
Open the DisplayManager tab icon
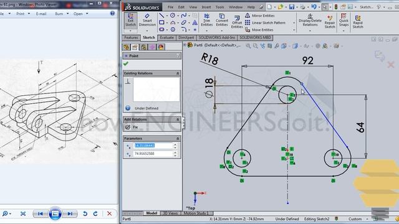[x=161, y=47]
